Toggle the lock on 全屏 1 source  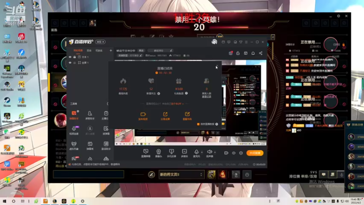click(75, 63)
